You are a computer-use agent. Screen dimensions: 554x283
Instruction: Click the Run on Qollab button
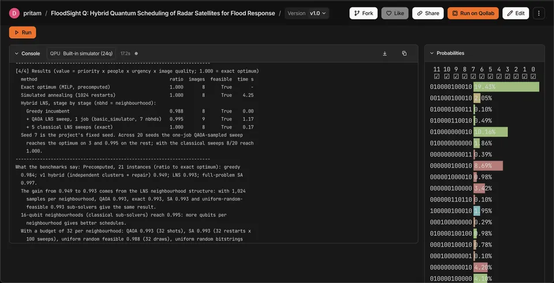473,13
